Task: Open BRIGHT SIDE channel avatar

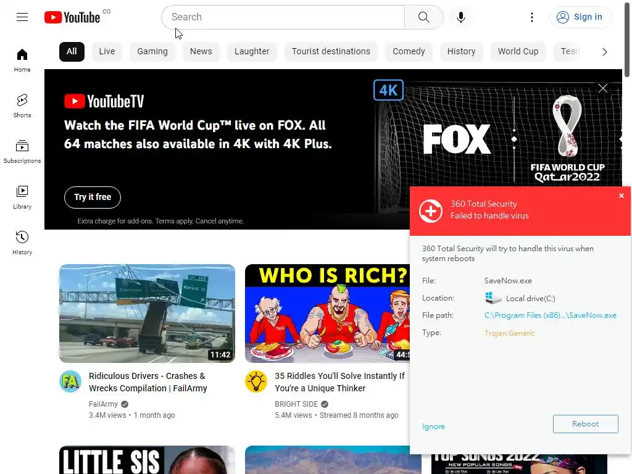Action: (256, 381)
